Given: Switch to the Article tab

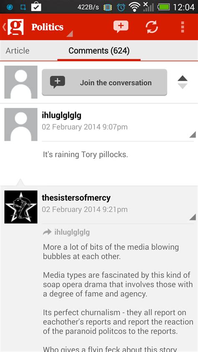Looking at the screenshot, I should pos(18,51).
